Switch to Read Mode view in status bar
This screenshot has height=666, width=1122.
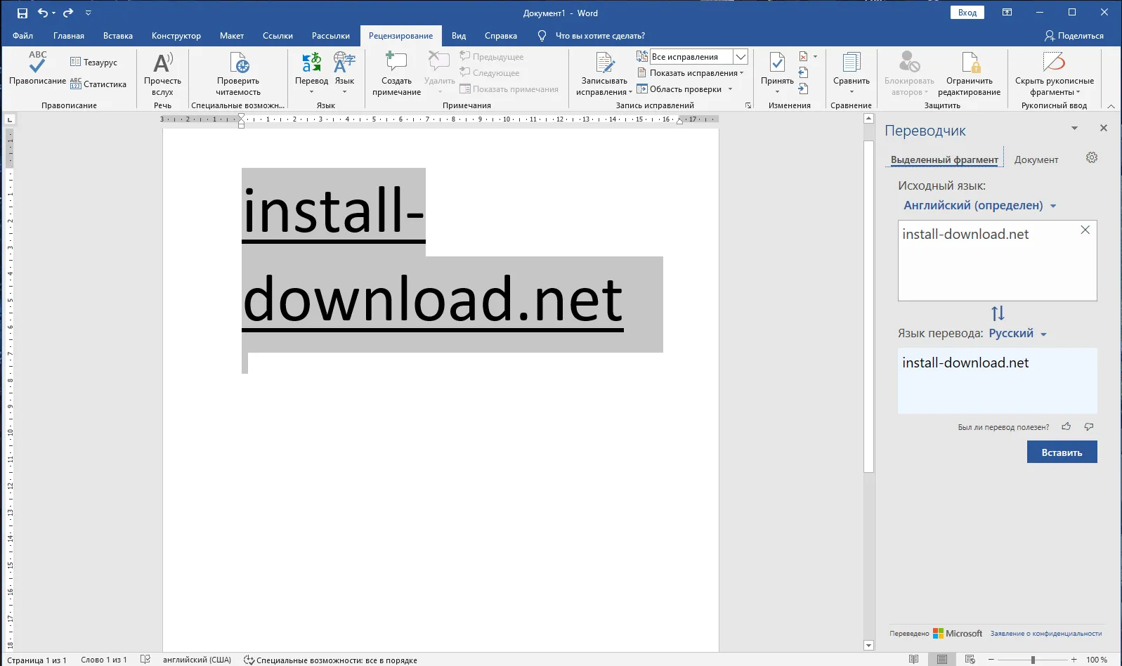click(913, 660)
